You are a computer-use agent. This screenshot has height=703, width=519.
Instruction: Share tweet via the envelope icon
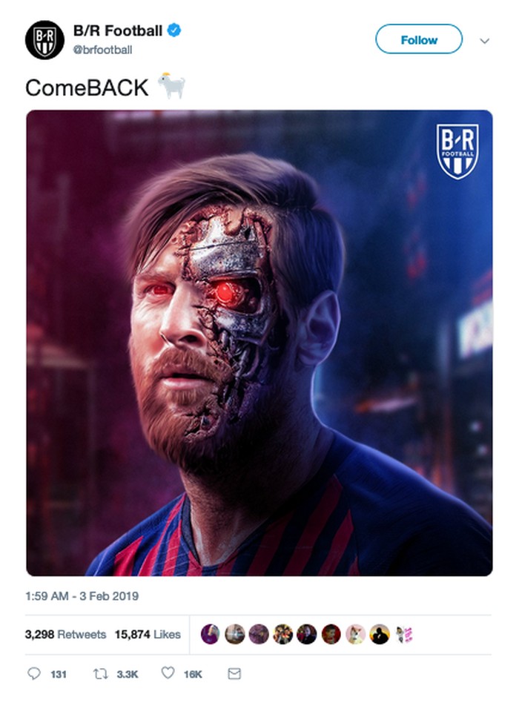pos(234,673)
